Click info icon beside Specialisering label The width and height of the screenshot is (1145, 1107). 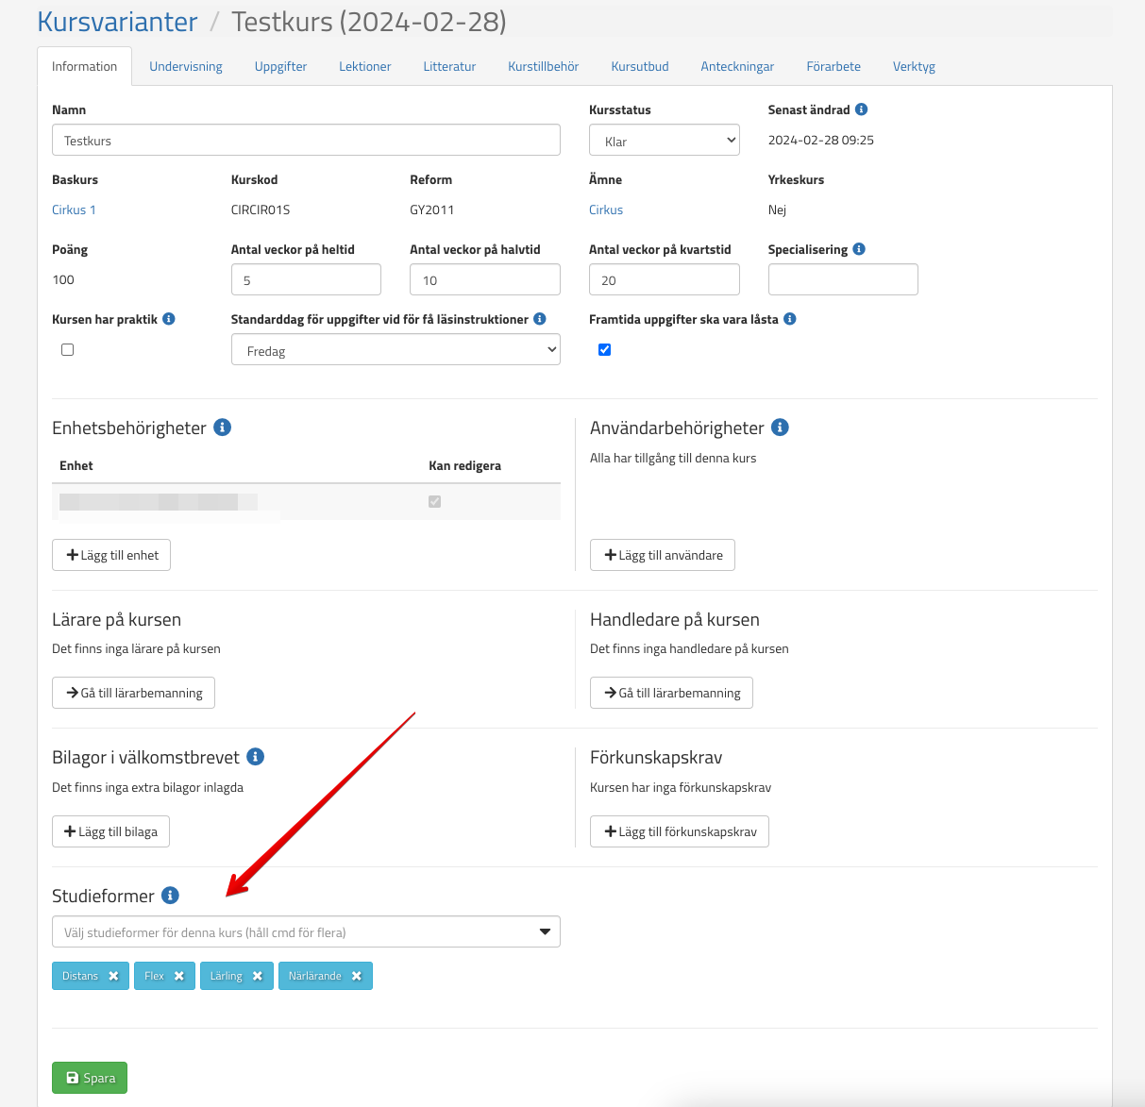[x=859, y=249]
